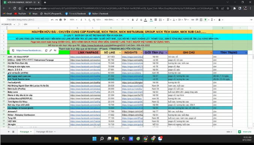
Task: Open the INSIGHTS column filter
Action: click(x=141, y=53)
